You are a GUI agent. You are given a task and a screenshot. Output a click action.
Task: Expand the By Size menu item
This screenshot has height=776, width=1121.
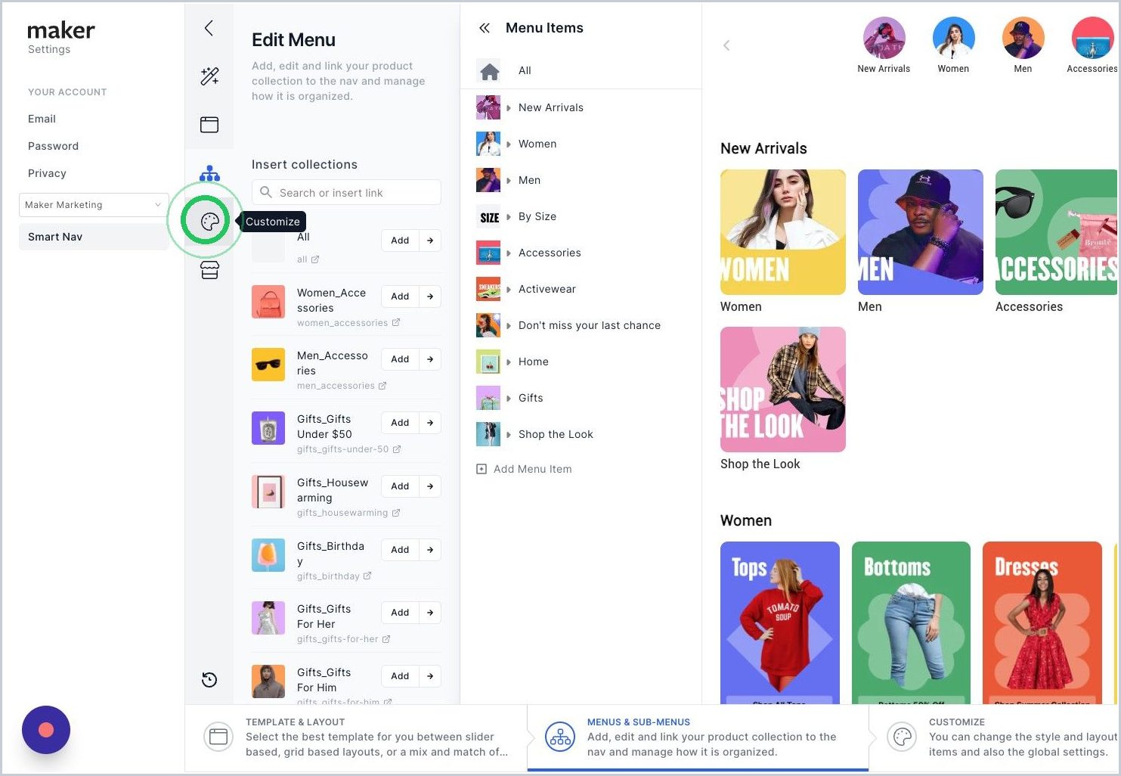(x=509, y=217)
